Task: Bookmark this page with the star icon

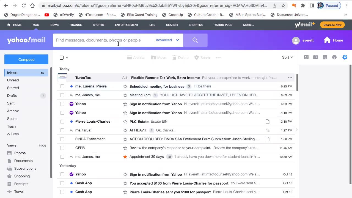Action: point(283,5)
